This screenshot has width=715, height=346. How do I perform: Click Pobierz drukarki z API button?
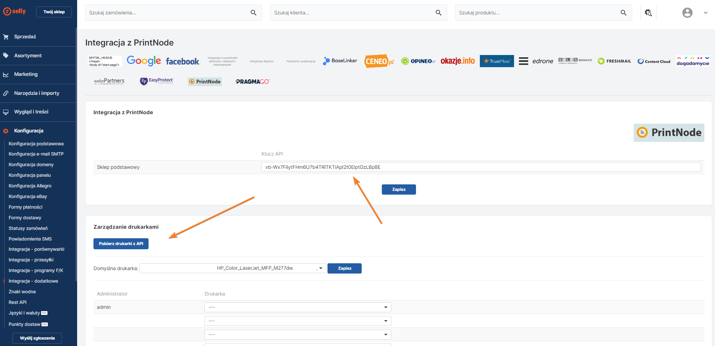pos(121,244)
